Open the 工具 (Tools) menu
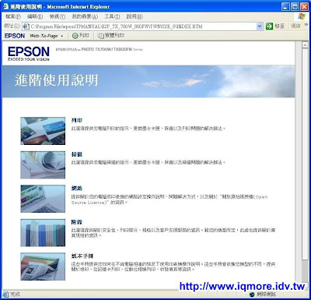311x300 pixels. click(x=112, y=16)
